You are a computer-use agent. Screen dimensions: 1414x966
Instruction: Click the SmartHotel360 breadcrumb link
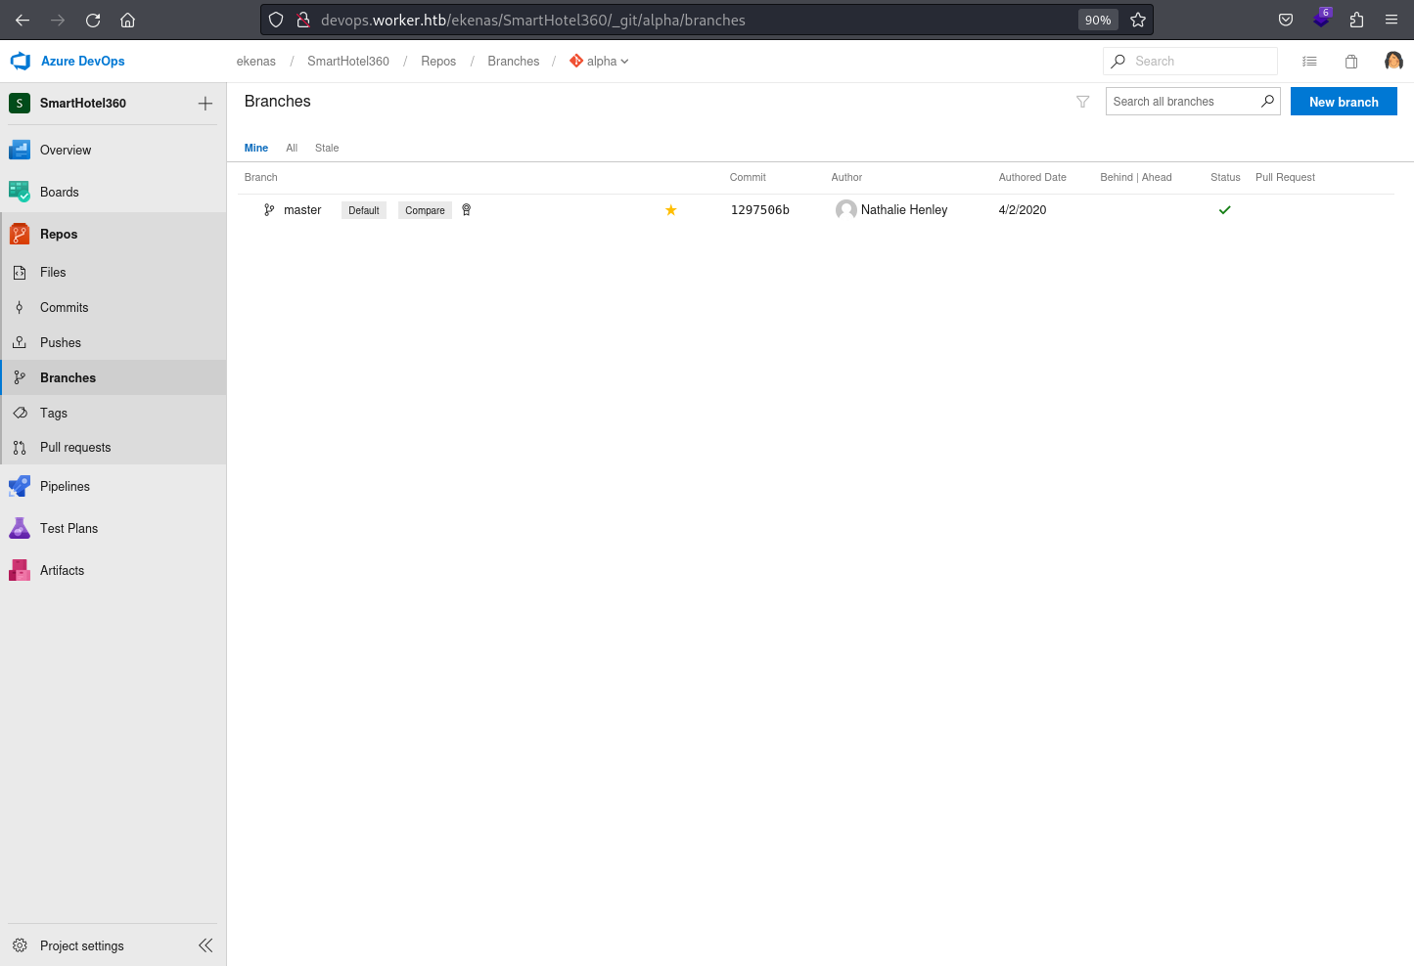click(x=348, y=61)
